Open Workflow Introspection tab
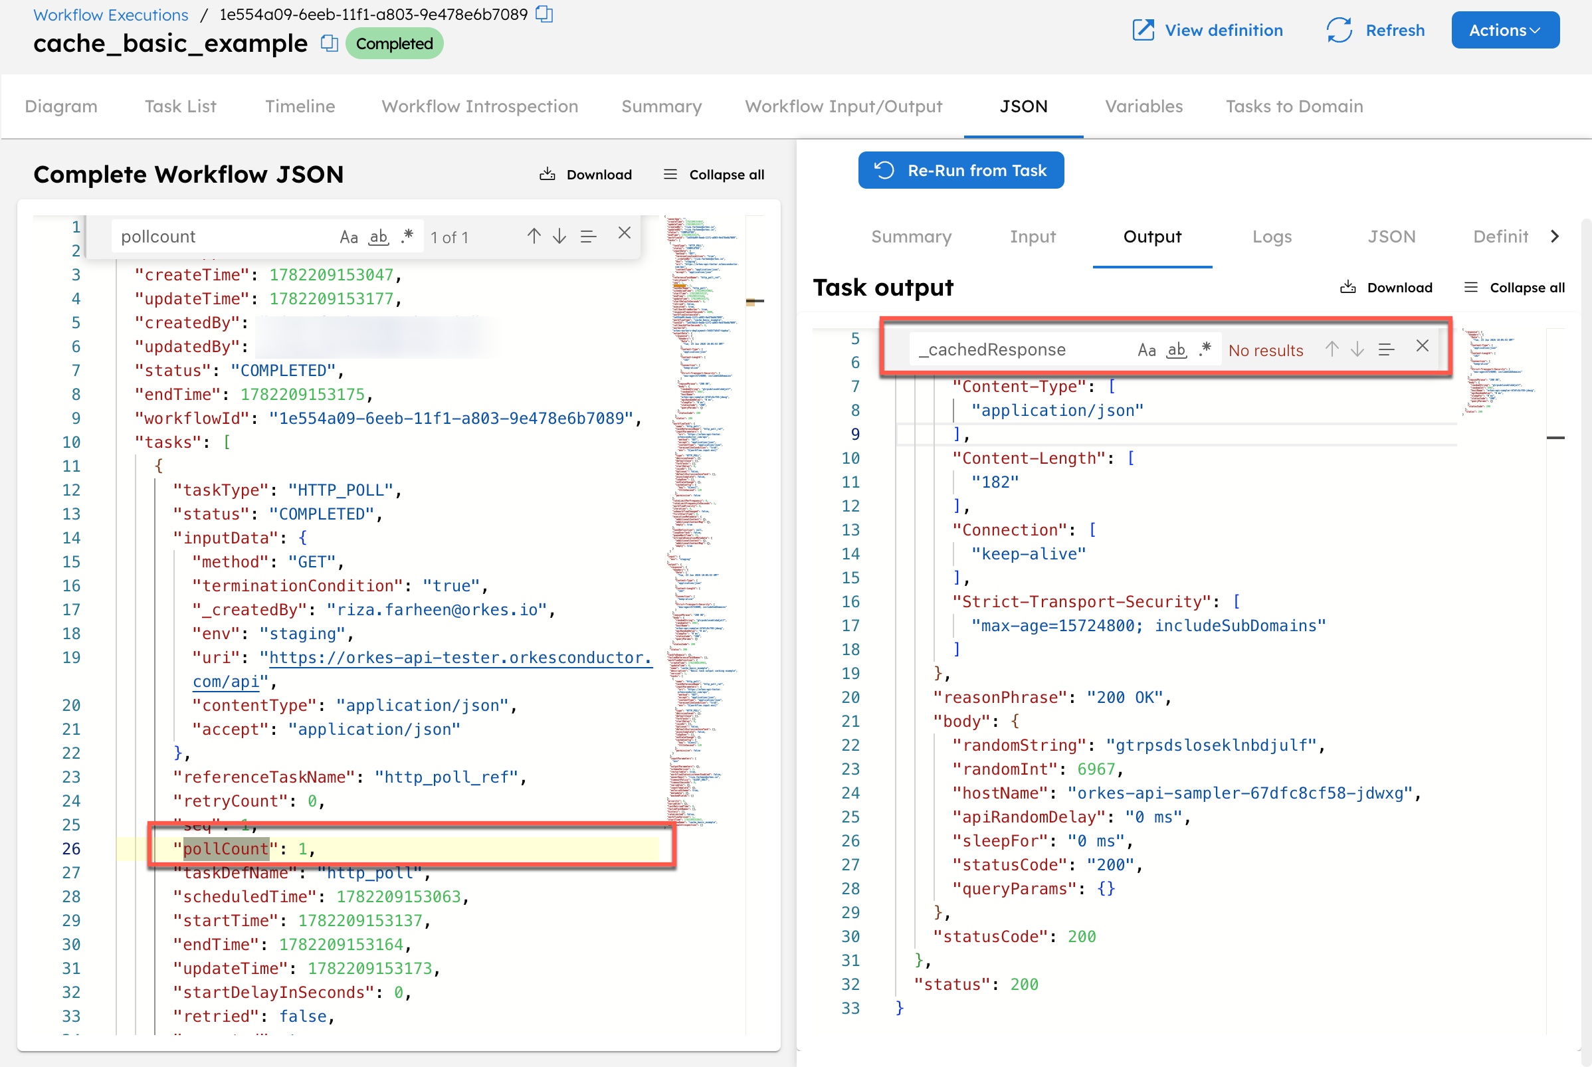 click(x=480, y=106)
